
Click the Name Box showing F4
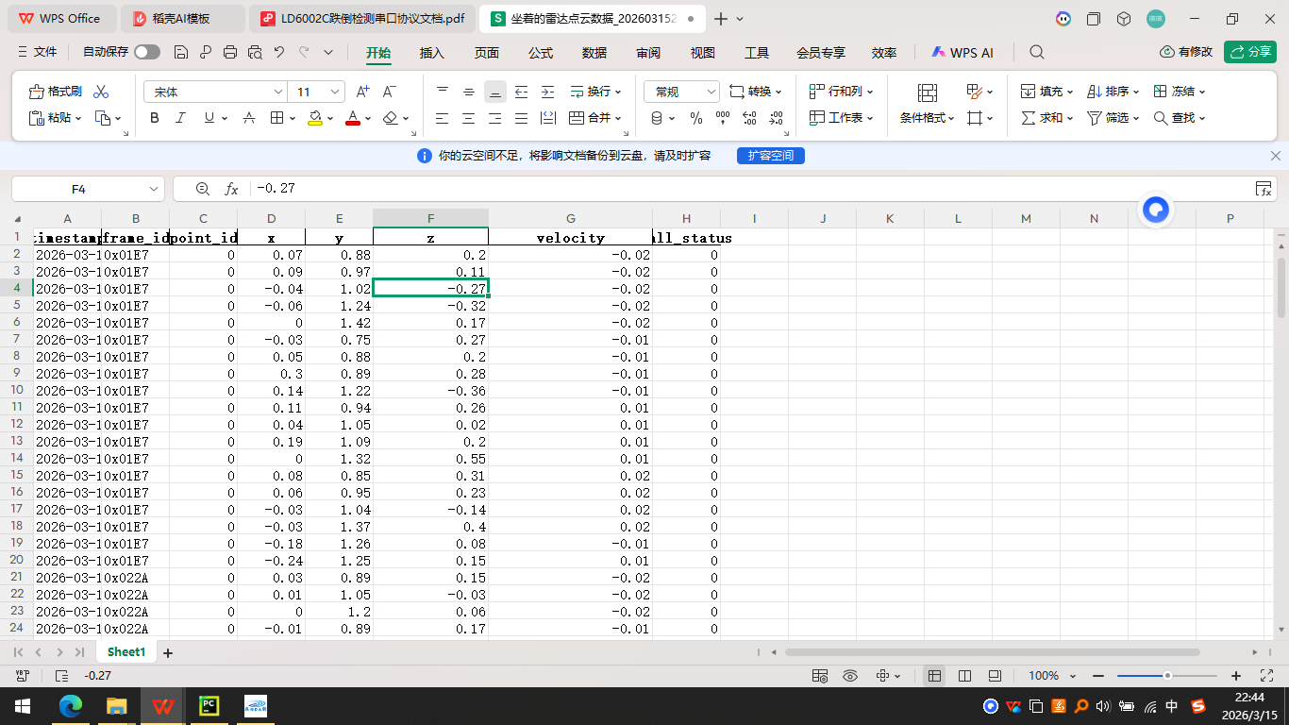[79, 189]
